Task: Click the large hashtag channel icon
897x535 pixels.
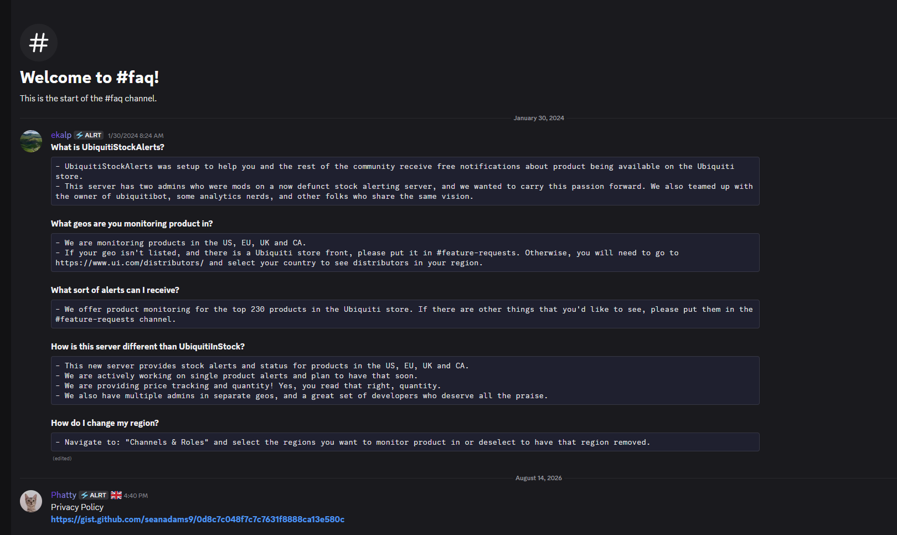Action: (39, 43)
